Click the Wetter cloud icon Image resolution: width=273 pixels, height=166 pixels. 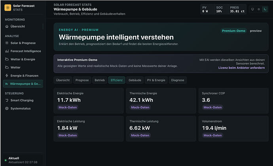[7, 67]
